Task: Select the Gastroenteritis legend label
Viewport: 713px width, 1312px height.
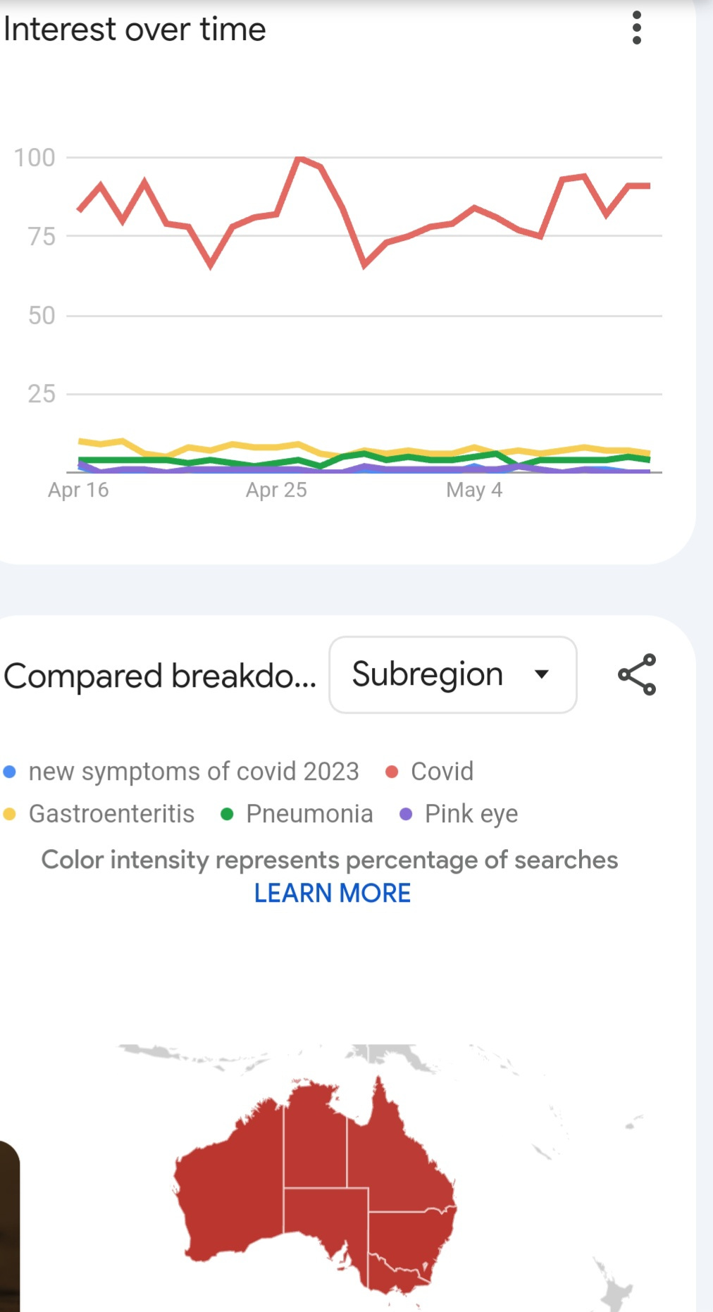Action: point(111,814)
